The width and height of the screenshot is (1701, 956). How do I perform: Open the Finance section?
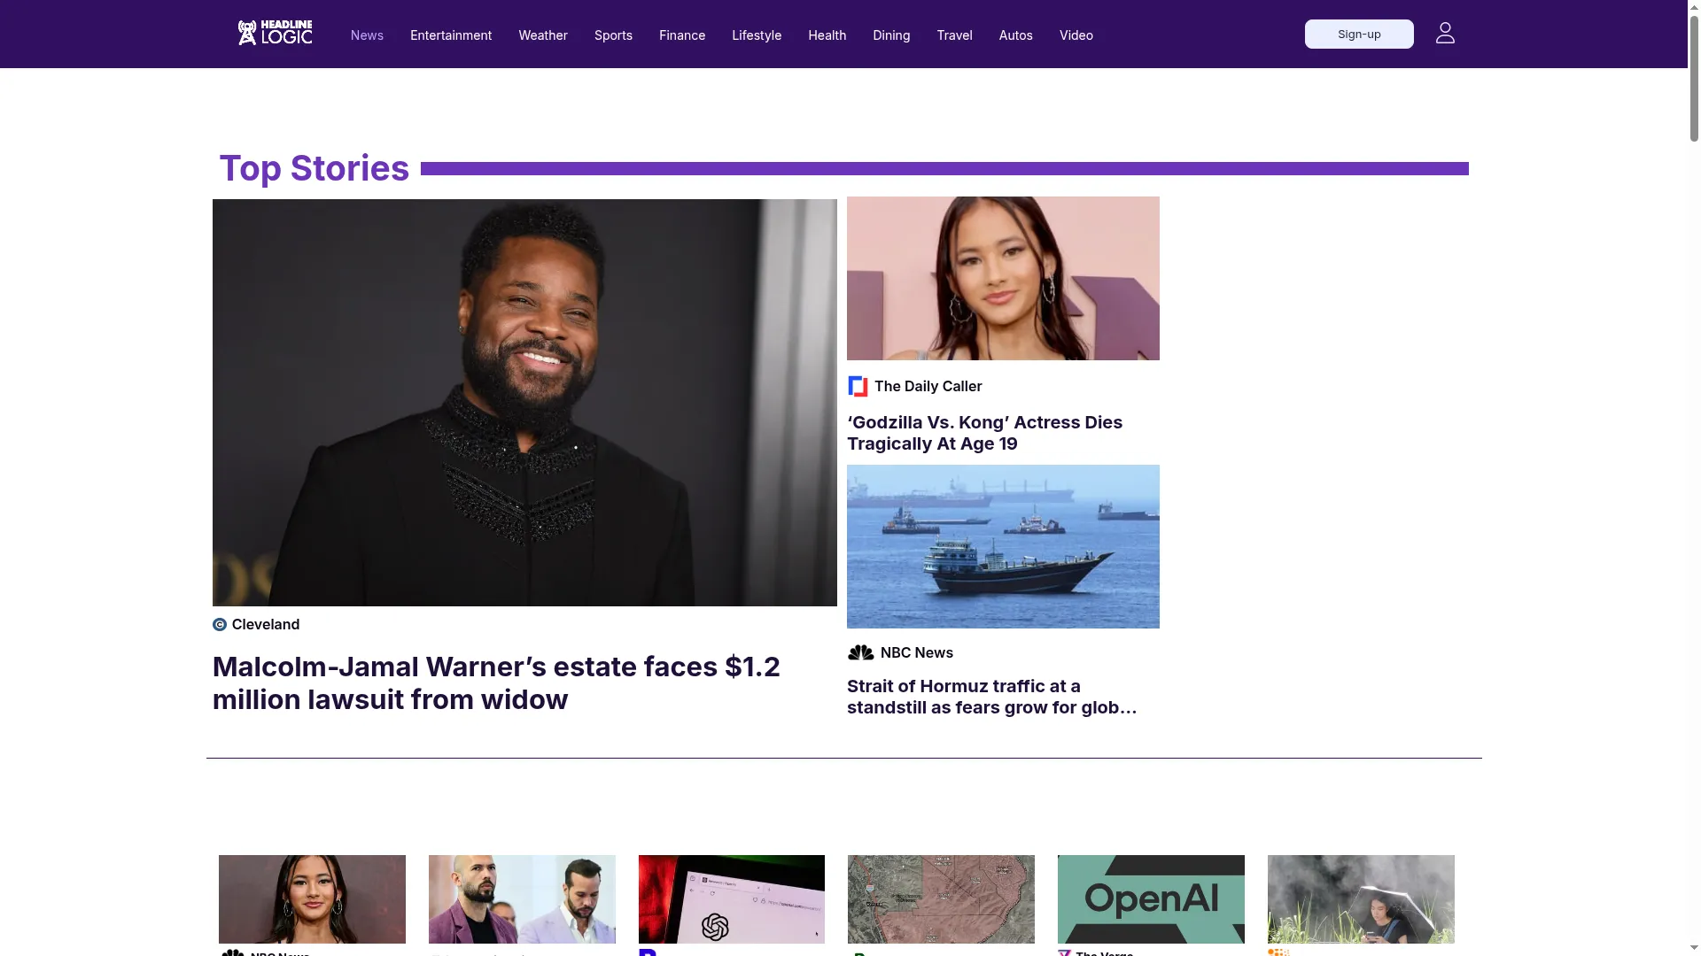(682, 35)
